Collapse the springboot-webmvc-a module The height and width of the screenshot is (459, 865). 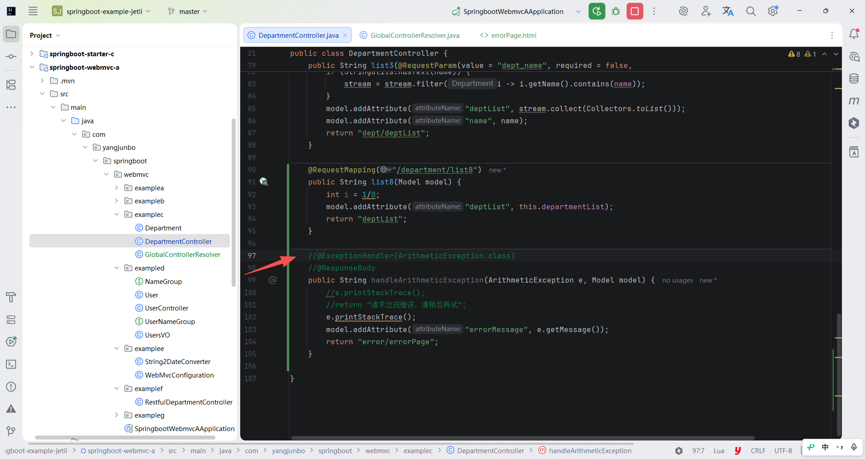coord(32,67)
